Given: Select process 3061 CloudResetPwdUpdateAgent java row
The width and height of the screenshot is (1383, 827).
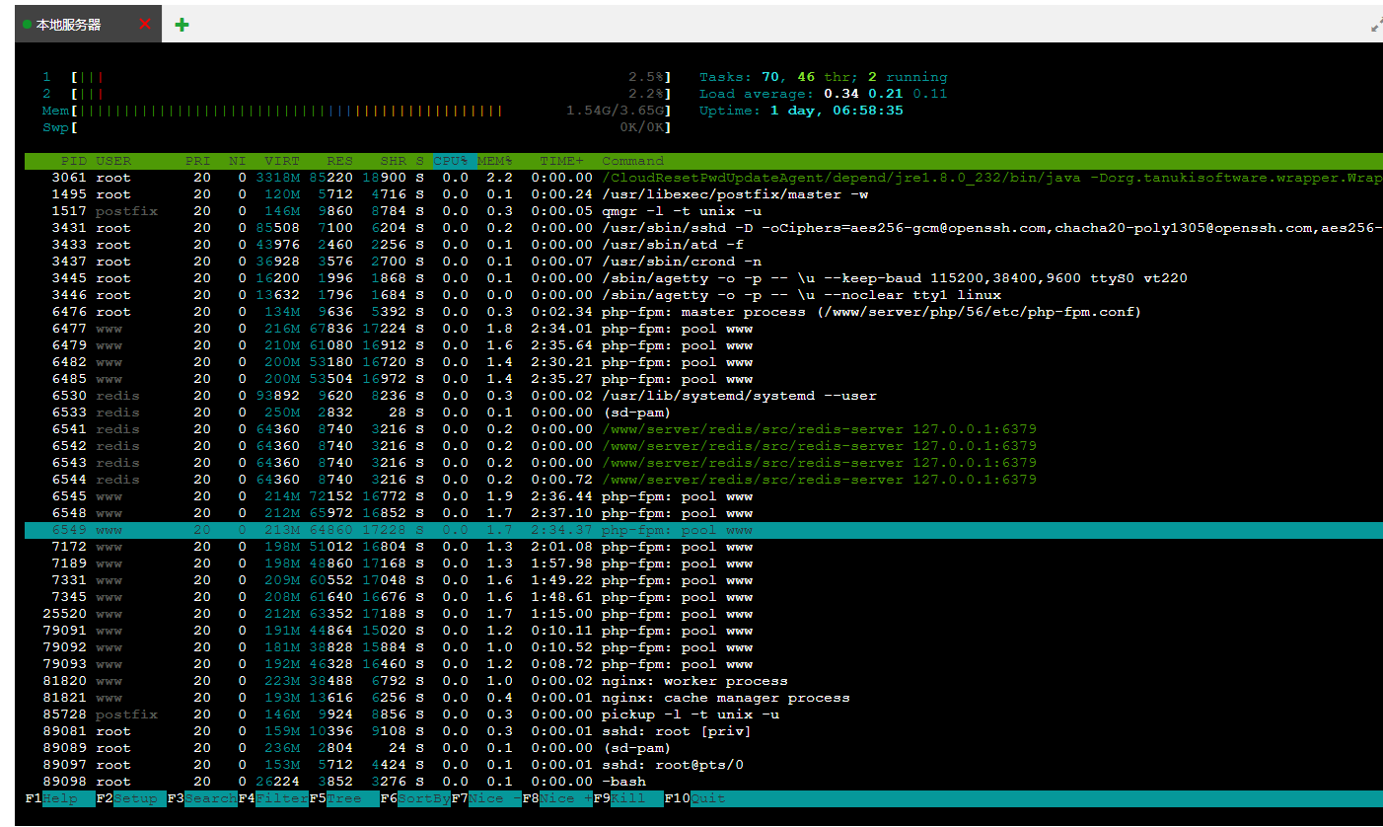Looking at the screenshot, I should point(703,178).
